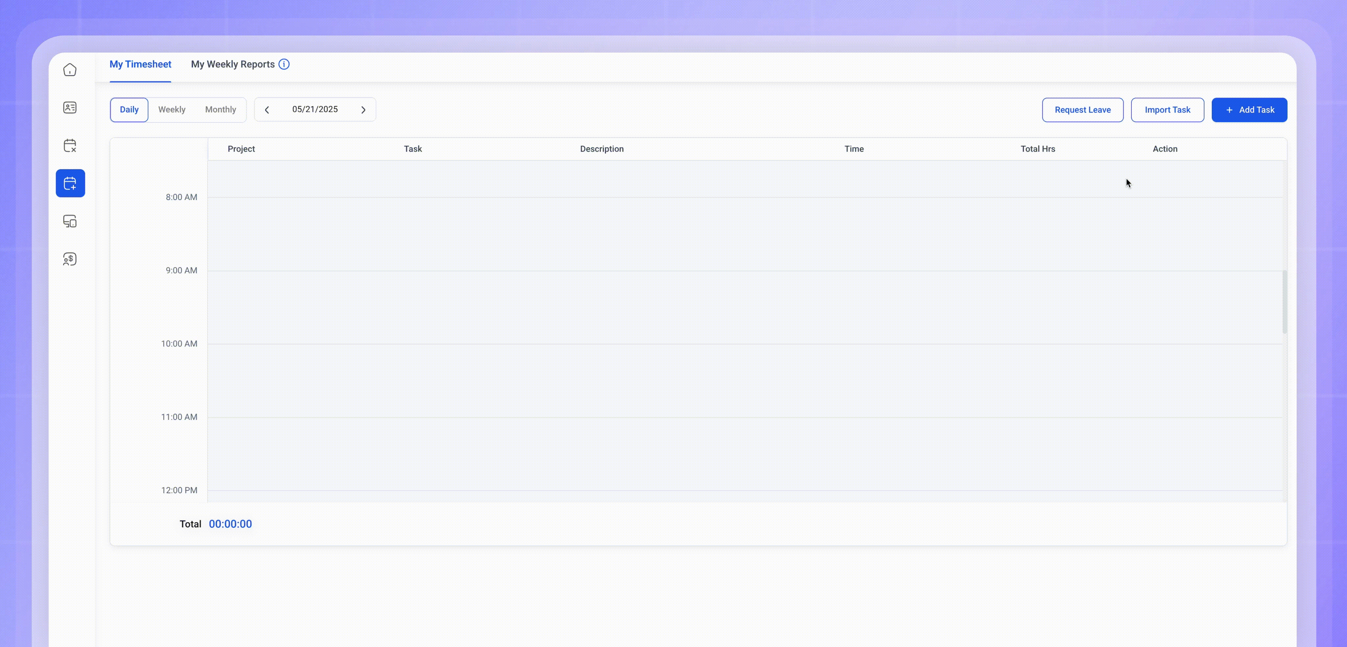
Task: Click the info icon beside My Weekly Reports
Action: [x=284, y=64]
